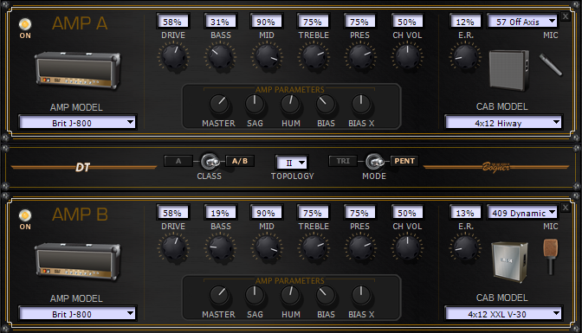Click Amp A Bias knob
Image resolution: width=582 pixels, height=333 pixels.
click(x=326, y=104)
